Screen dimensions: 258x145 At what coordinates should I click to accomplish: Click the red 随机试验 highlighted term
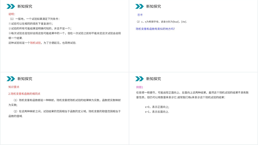coord(35,43)
